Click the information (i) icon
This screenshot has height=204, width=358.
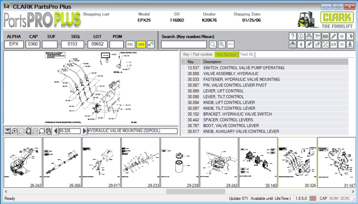click(301, 36)
